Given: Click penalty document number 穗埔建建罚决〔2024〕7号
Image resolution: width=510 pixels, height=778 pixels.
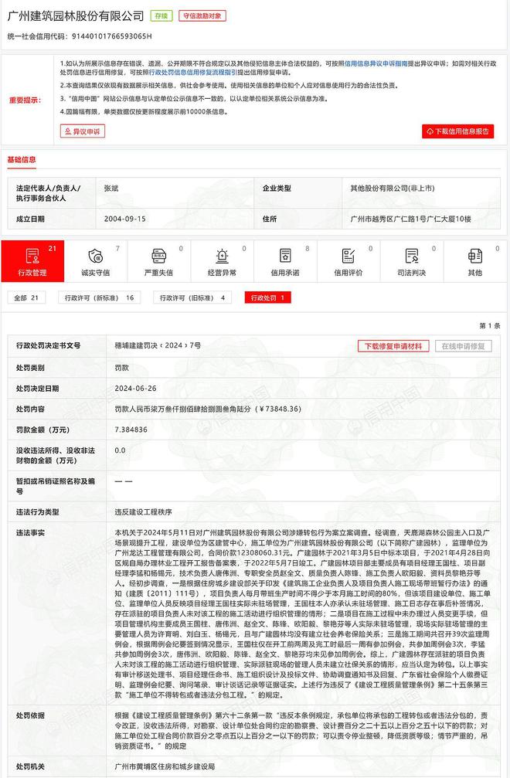Looking at the screenshot, I should pyautogui.click(x=158, y=345).
